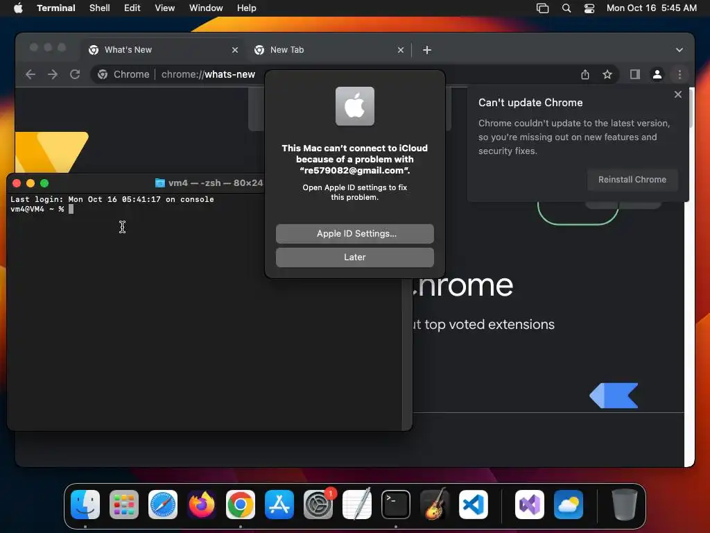Open System Settings from the Dock
The width and height of the screenshot is (710, 533).
[x=318, y=505]
